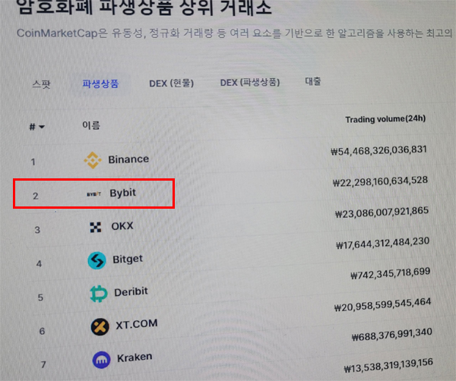Click rank number 2 beside Bybit
The height and width of the screenshot is (381, 456).
(x=35, y=196)
